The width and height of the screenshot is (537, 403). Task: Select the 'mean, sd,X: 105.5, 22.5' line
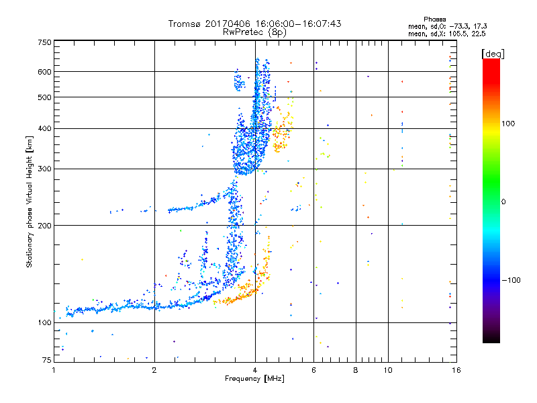pos(447,34)
